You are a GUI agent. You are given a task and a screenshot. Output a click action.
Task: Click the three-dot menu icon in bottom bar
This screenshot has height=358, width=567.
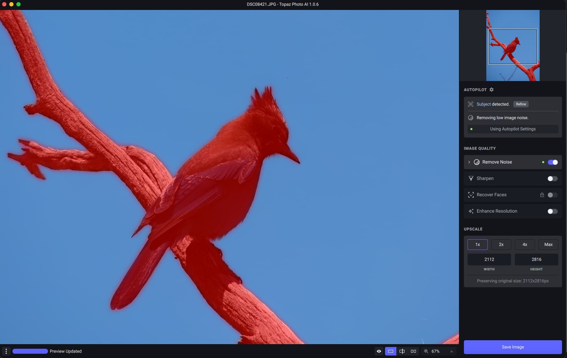point(6,351)
